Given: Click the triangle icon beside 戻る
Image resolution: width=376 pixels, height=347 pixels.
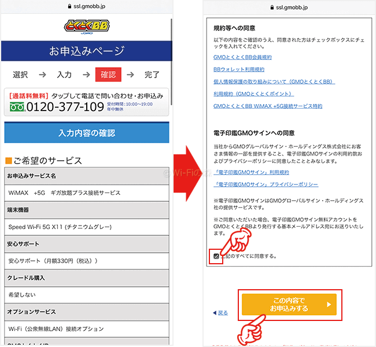Looking at the screenshot, I should pos(215,313).
